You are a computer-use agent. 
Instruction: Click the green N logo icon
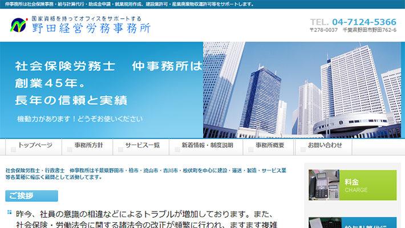[18, 25]
